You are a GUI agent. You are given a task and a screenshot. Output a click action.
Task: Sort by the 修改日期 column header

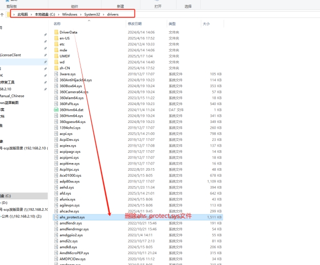pyautogui.click(x=135, y=24)
